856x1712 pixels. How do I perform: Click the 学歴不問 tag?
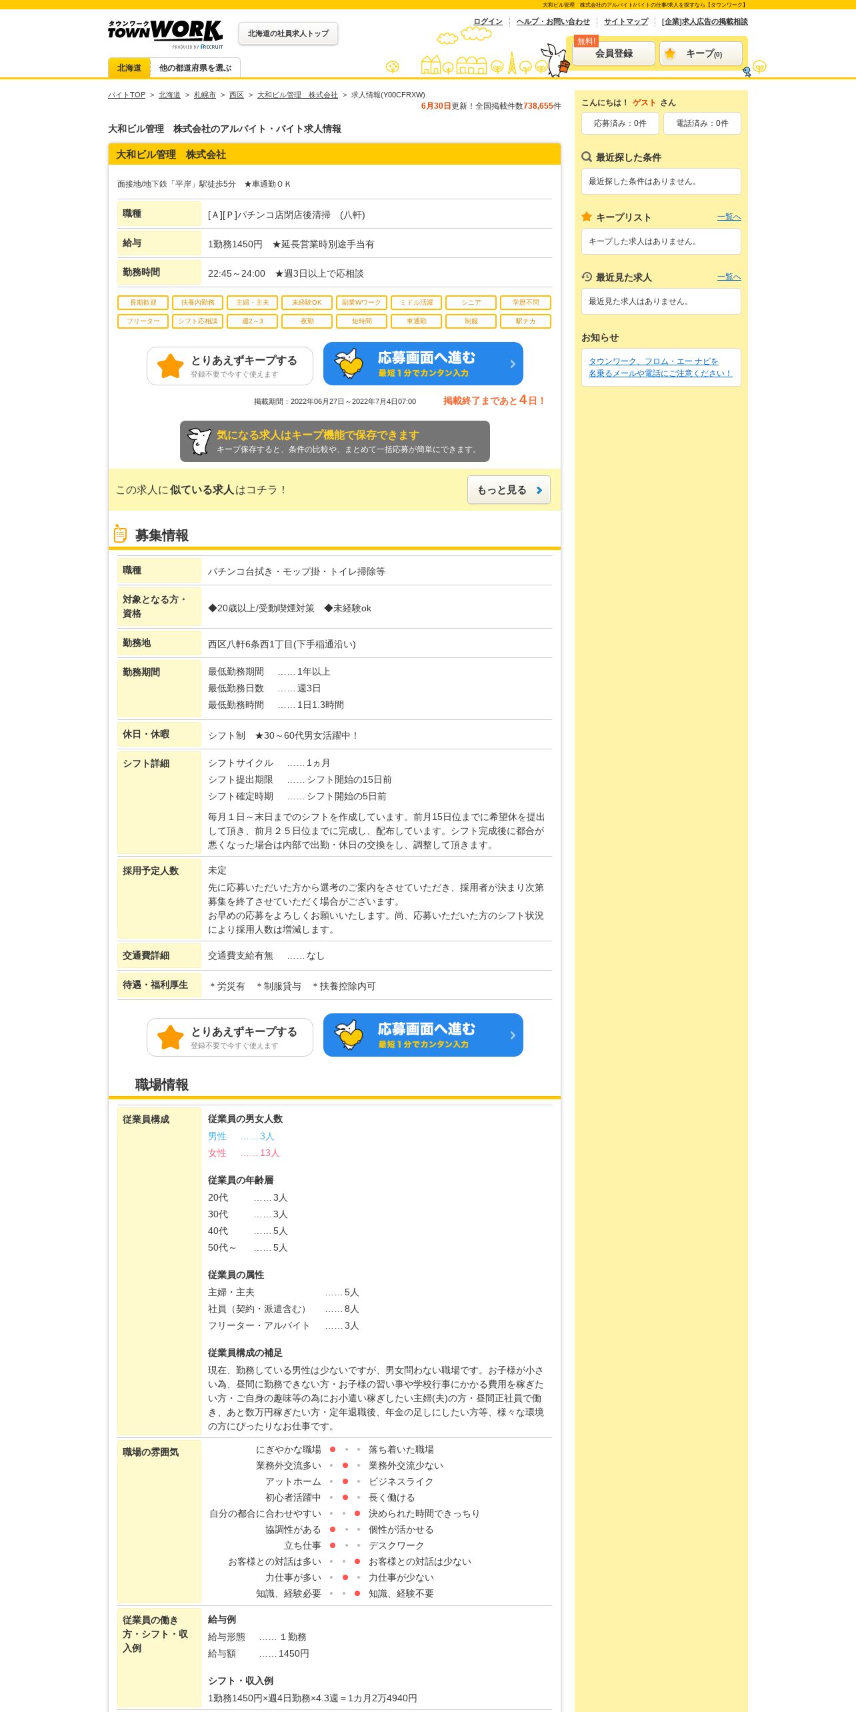point(525,303)
